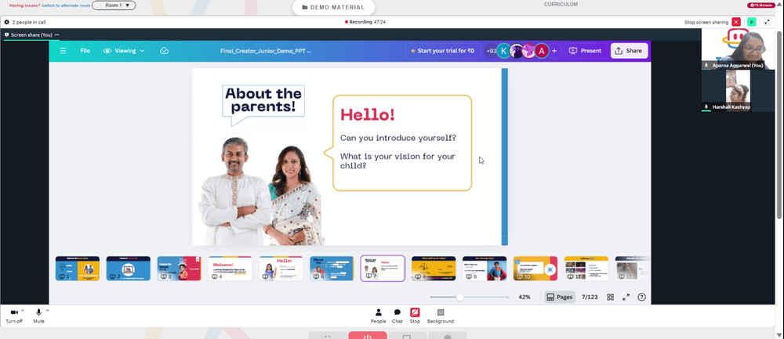Image resolution: width=784 pixels, height=339 pixels.
Task: Select slide thumbnail 10
Action: click(535, 269)
